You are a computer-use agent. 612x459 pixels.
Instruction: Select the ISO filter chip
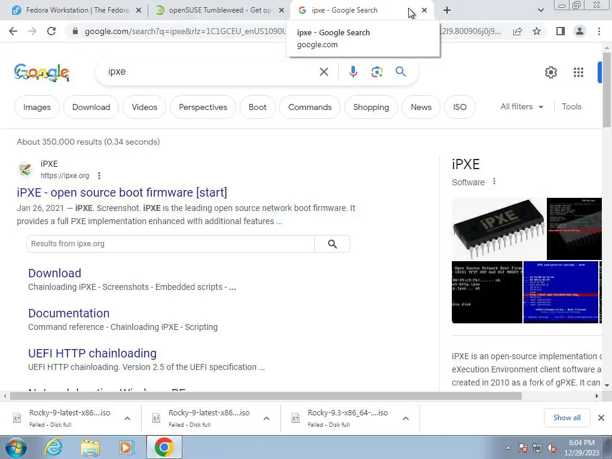(460, 107)
